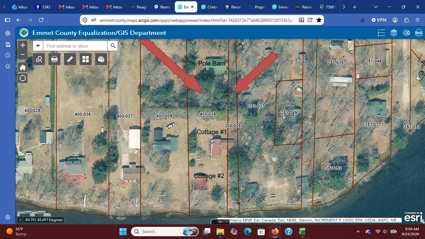Open the parcel query search widget
425x239 pixels.
[39, 59]
